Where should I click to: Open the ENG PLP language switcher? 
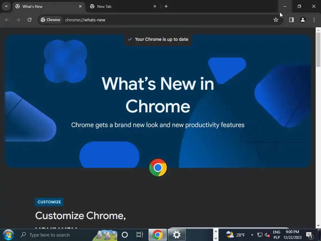276,235
